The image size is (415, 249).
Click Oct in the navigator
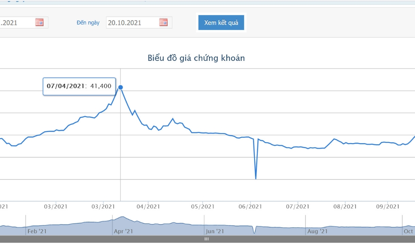(x=408, y=231)
